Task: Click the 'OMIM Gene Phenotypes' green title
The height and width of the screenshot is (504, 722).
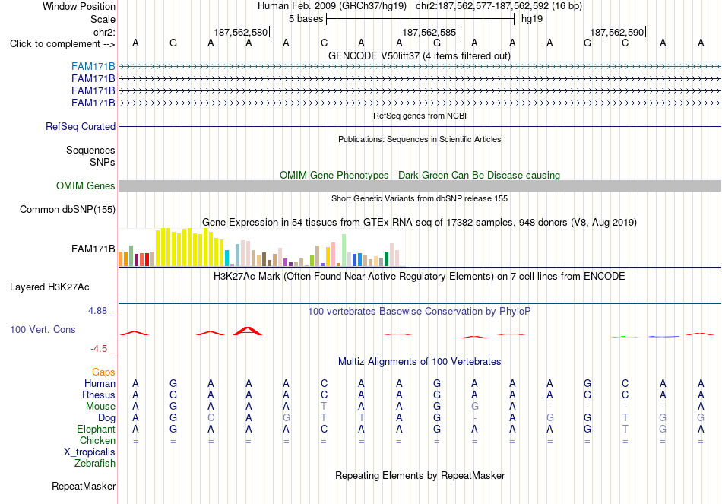Action: point(420,175)
